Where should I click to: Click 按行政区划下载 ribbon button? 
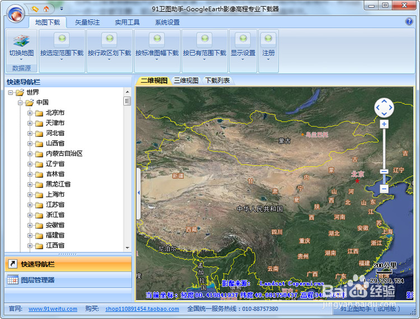(110, 51)
